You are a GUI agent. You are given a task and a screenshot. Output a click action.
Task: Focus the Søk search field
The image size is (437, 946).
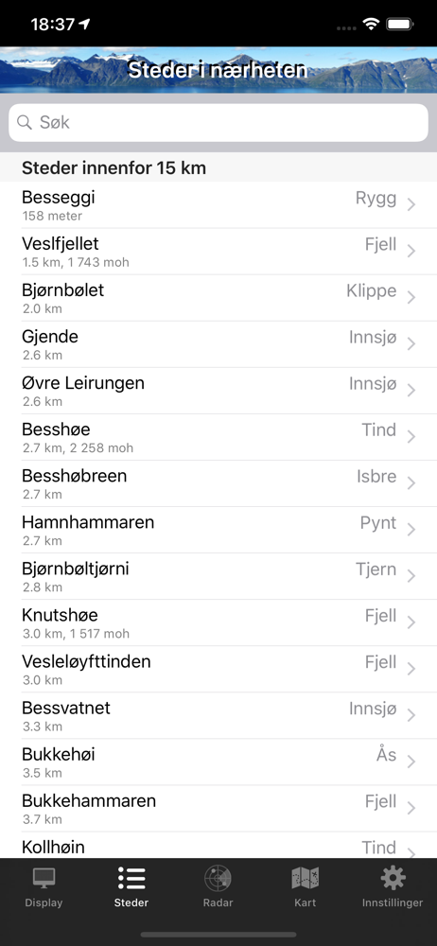coord(218,122)
